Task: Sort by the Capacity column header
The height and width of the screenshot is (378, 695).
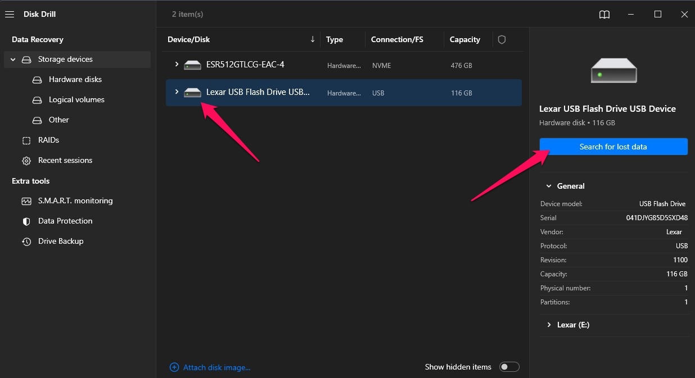Action: click(x=465, y=40)
